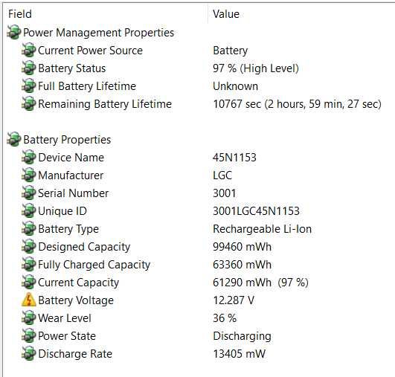Click the 97 % (High Level) value
395x377 pixels.
pos(256,68)
